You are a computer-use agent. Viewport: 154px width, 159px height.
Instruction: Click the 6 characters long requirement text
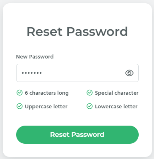point(47,93)
